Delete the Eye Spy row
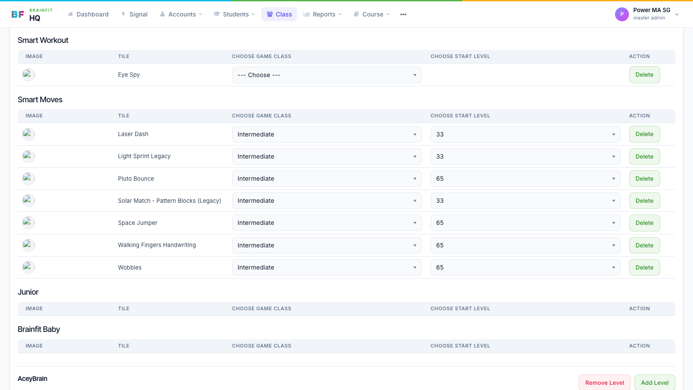Viewport: 693px width, 390px height. (644, 75)
